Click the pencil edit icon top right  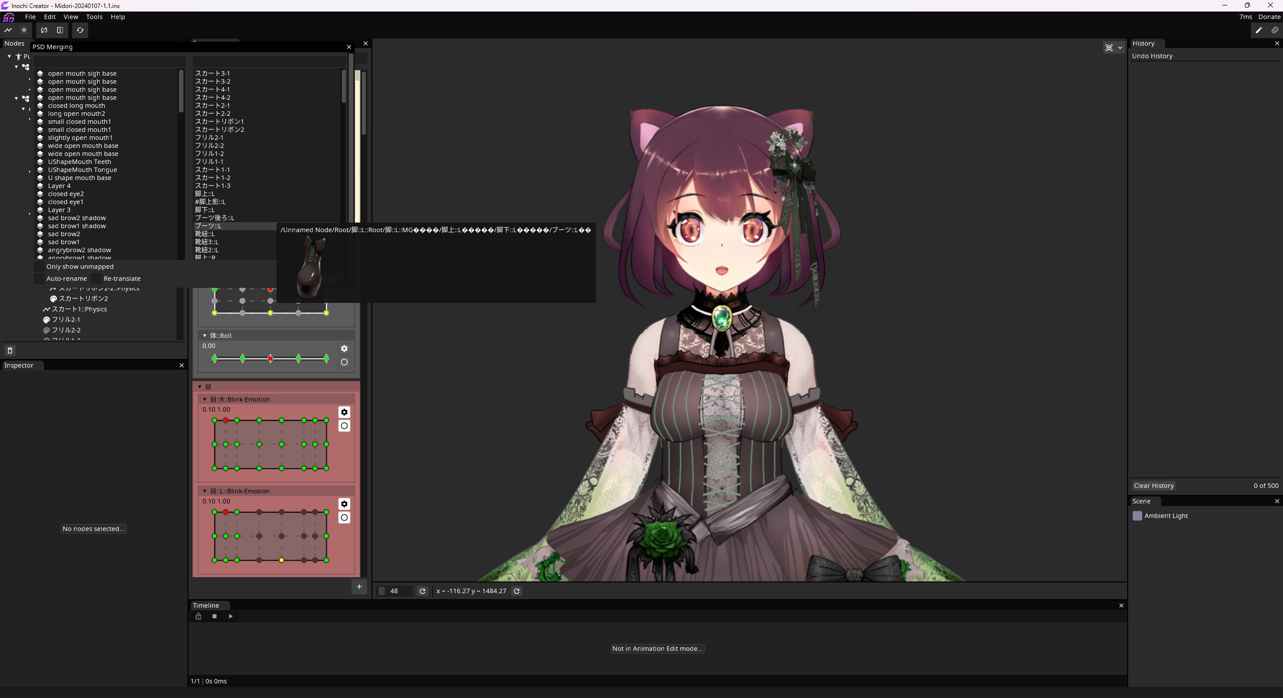pos(1258,30)
